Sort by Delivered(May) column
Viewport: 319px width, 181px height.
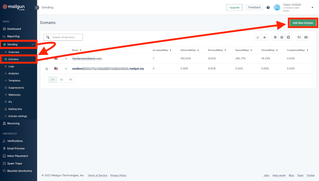coord(189,50)
